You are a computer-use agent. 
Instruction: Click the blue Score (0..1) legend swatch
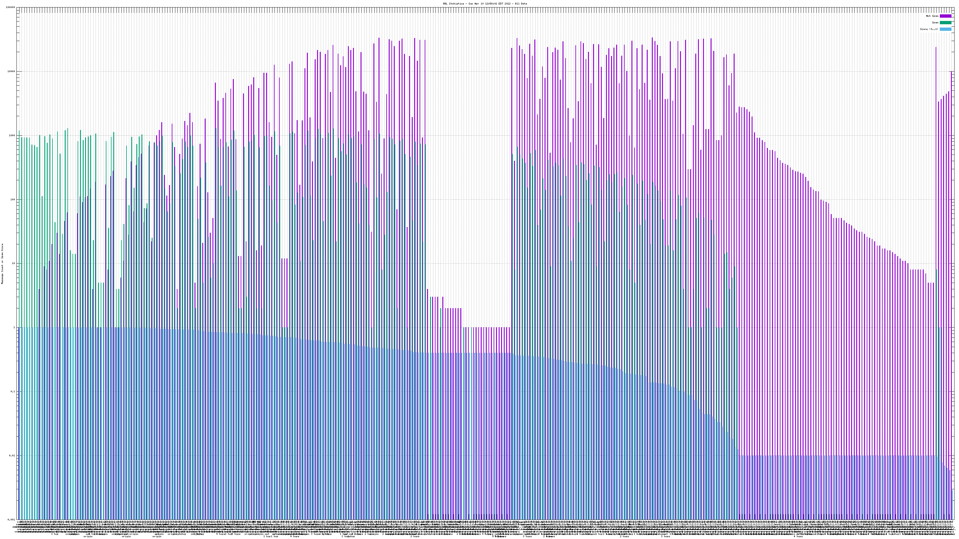[945, 29]
